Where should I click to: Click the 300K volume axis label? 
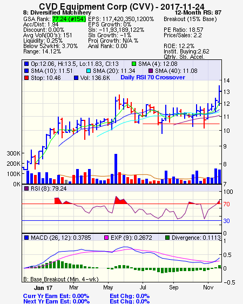[13, 153]
